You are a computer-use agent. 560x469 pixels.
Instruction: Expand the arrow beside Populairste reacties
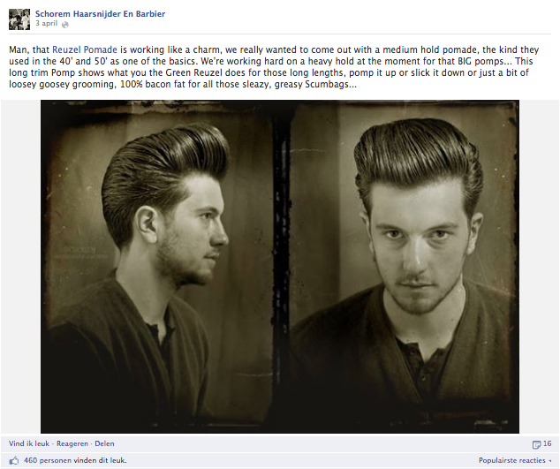550,461
